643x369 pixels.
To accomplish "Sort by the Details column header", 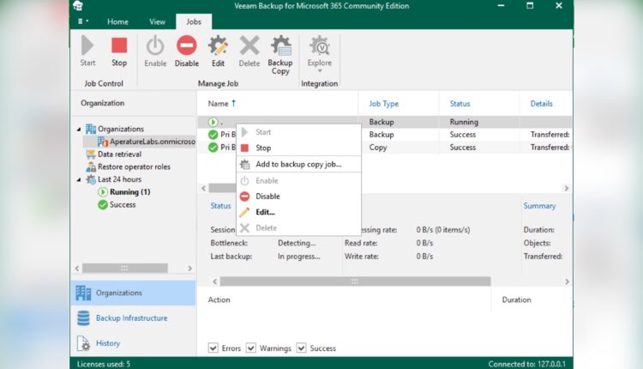I will click(x=541, y=104).
